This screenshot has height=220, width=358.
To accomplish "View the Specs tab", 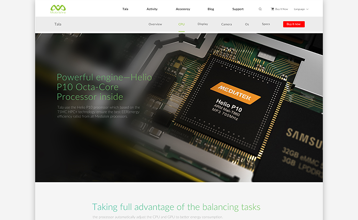I will (266, 24).
